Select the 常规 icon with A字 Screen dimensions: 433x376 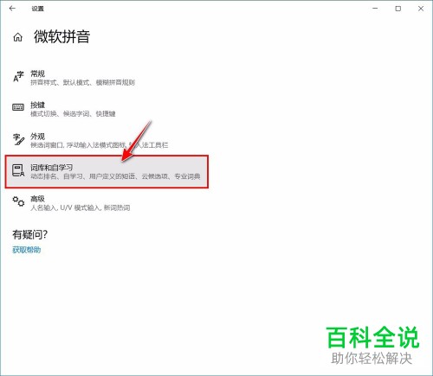18,77
